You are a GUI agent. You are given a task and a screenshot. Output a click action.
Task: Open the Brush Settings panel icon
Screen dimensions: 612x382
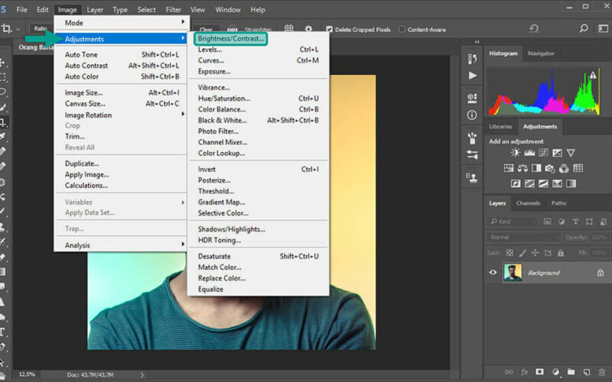click(x=472, y=138)
